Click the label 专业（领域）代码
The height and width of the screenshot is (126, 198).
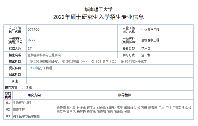15,30
